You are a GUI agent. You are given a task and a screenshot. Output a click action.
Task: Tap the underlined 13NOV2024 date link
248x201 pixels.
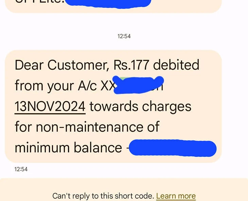50,106
